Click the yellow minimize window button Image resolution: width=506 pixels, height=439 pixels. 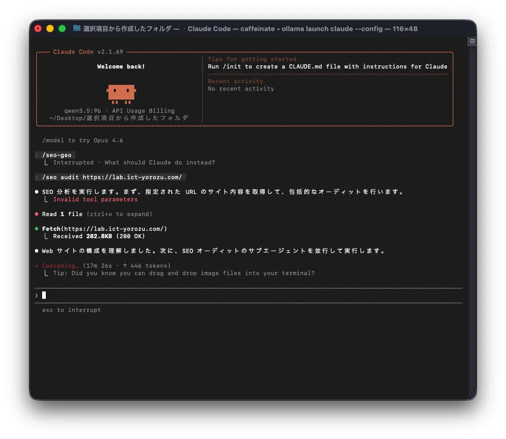click(x=50, y=29)
